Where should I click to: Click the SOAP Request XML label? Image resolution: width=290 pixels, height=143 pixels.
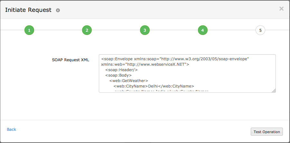pyautogui.click(x=70, y=60)
